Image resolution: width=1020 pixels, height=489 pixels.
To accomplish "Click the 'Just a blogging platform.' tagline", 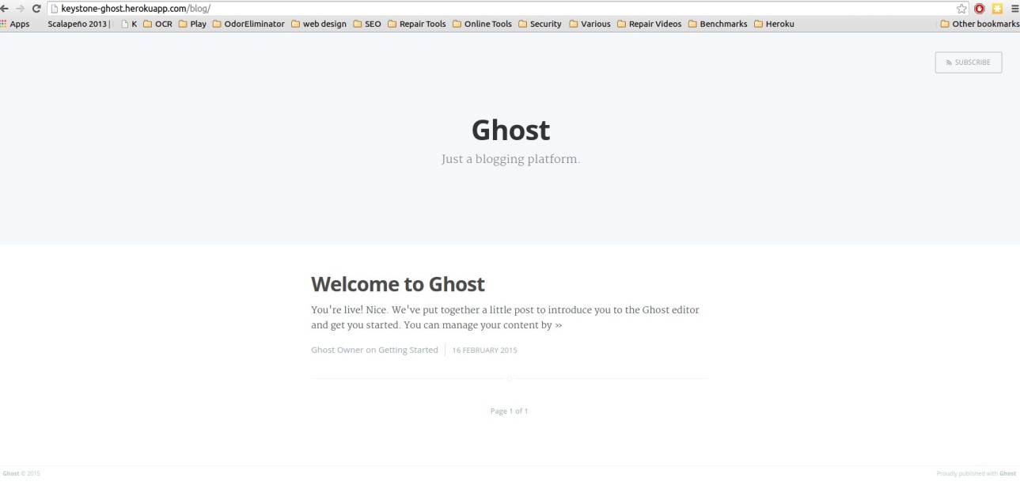I will tap(510, 159).
